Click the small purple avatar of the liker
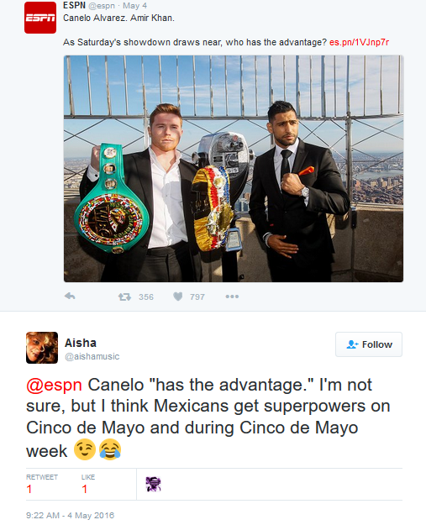This screenshot has width=426, height=525. tap(153, 484)
